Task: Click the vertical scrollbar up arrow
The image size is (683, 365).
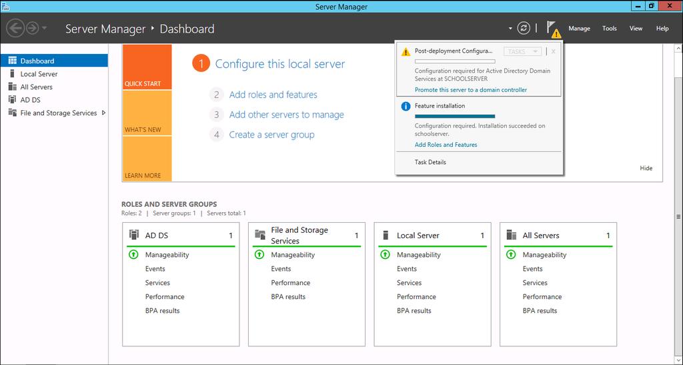Action: pos(678,48)
